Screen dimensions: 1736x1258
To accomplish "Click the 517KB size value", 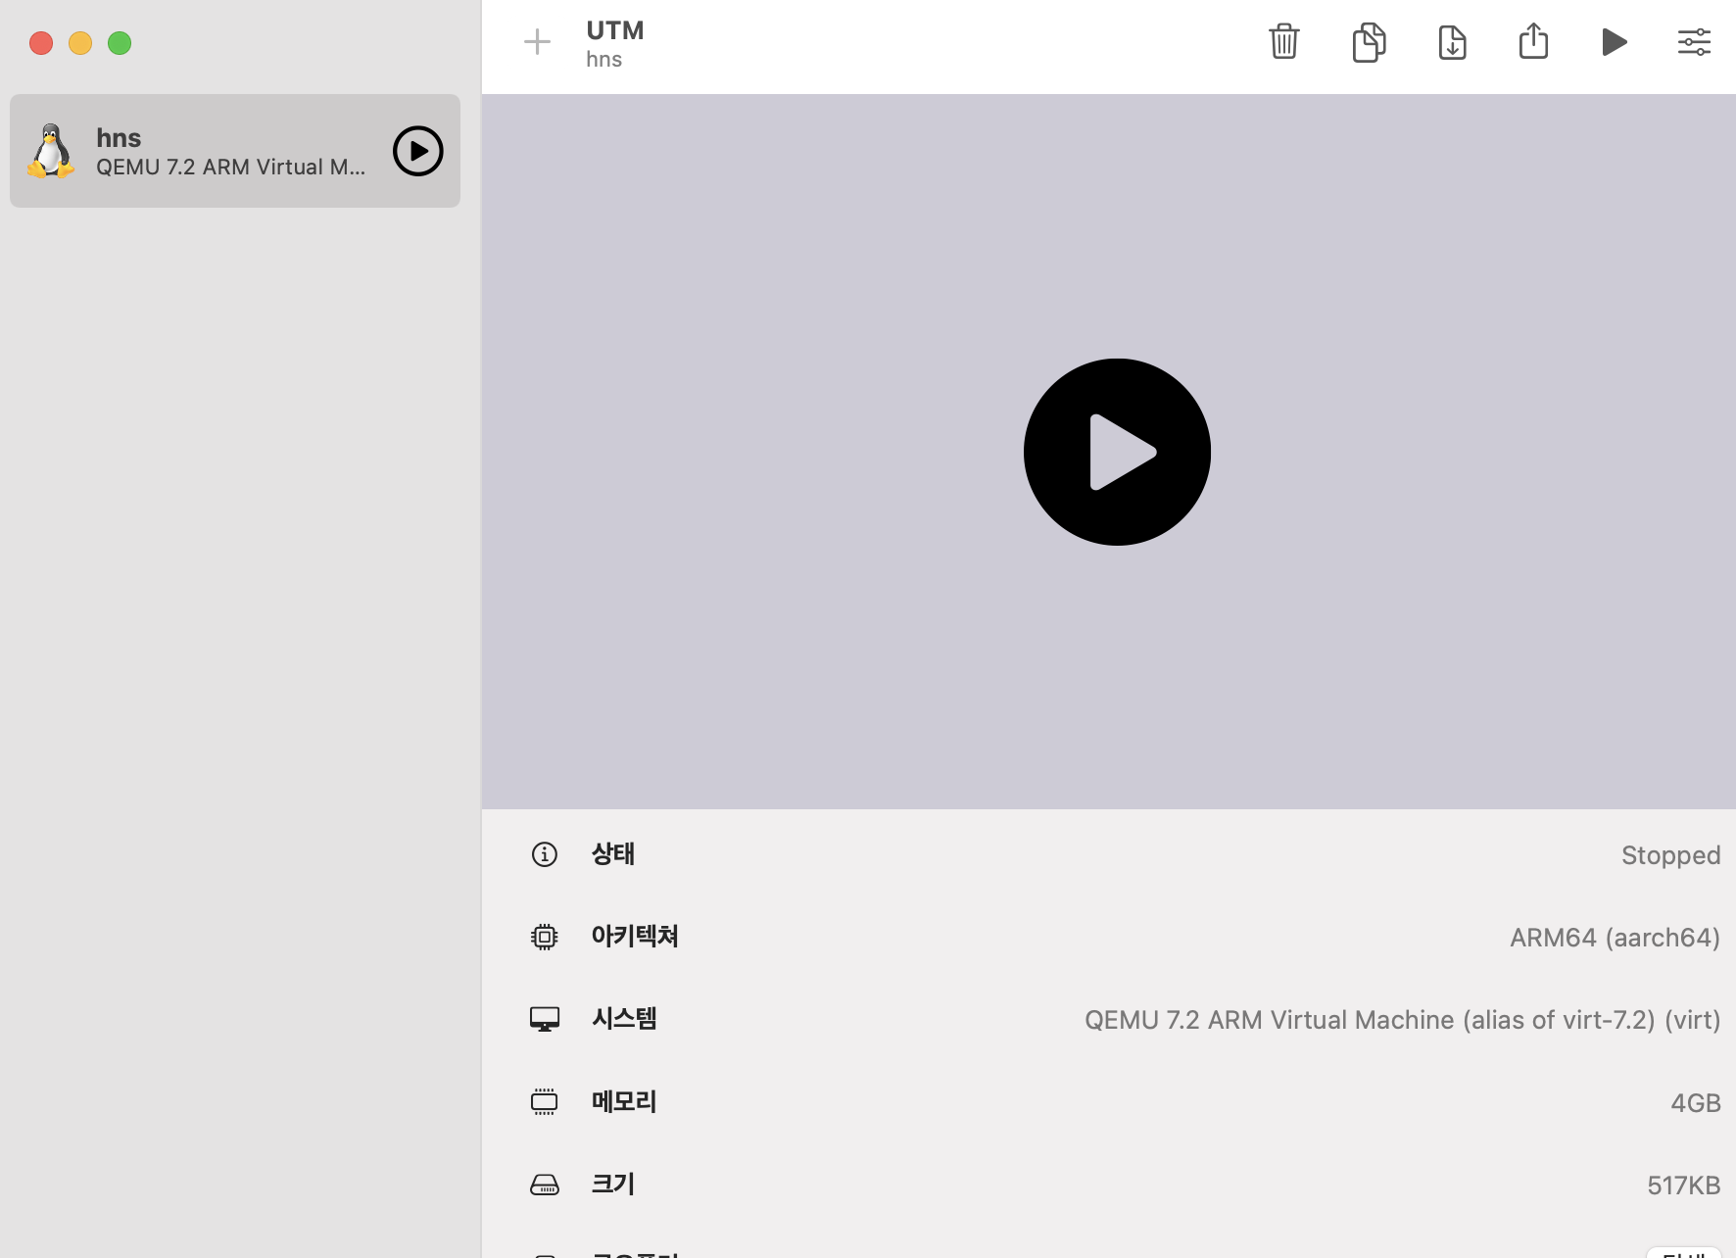I will 1684,1185.
